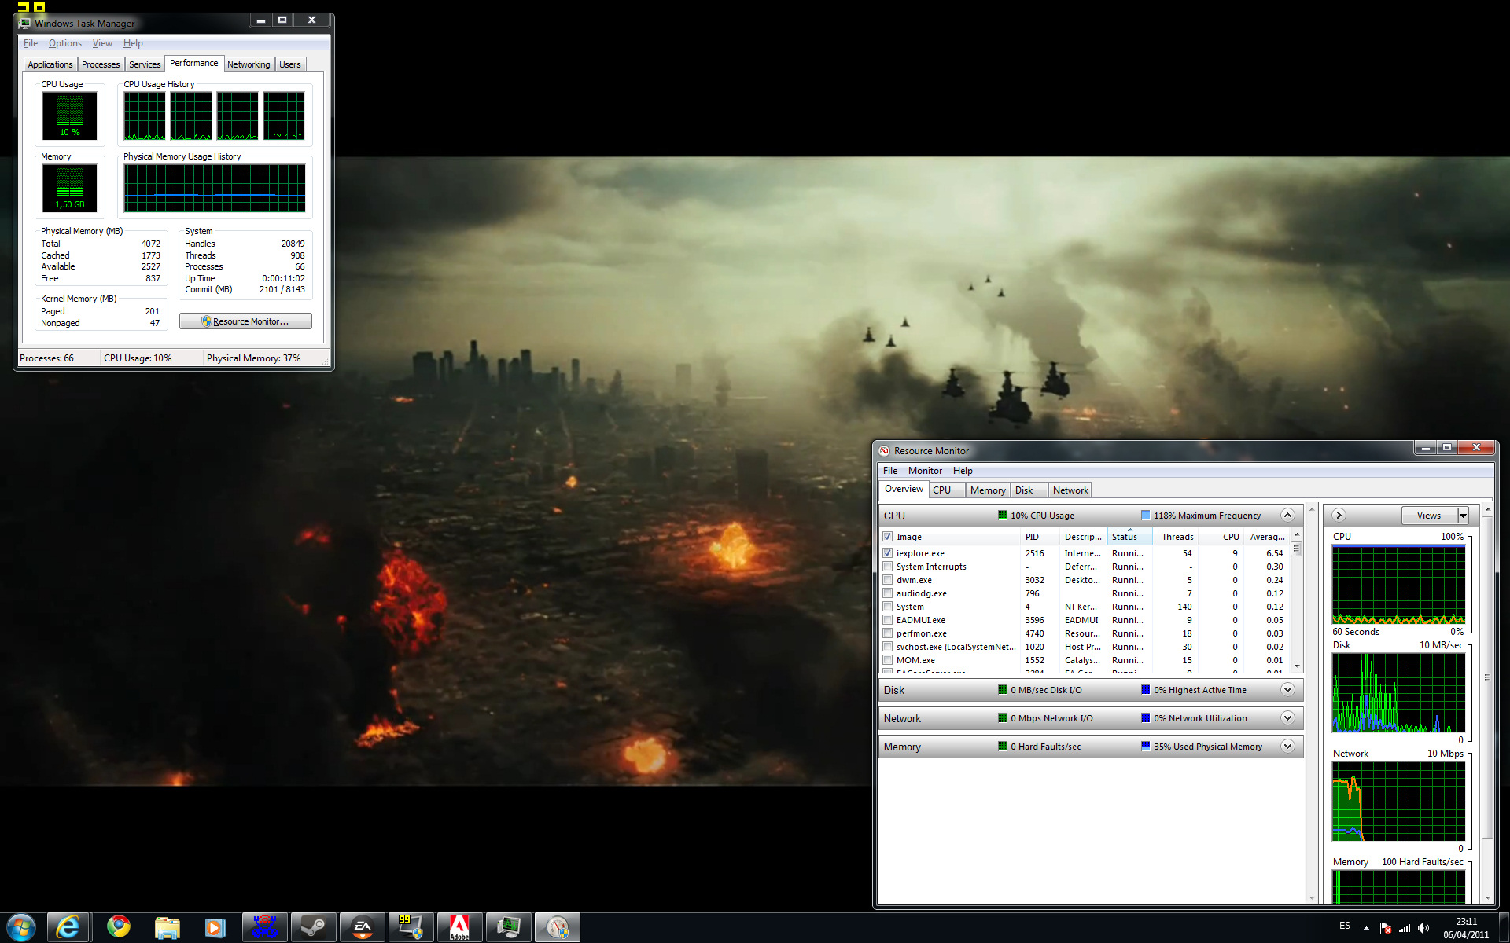Open Google Chrome from the taskbar
This screenshot has width=1510, height=943.
119,927
